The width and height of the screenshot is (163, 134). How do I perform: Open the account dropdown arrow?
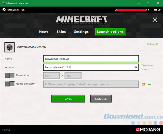[148, 10]
